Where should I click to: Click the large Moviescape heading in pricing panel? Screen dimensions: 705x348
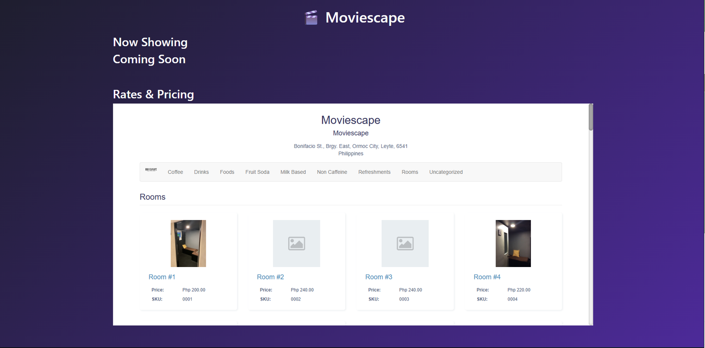(x=351, y=120)
